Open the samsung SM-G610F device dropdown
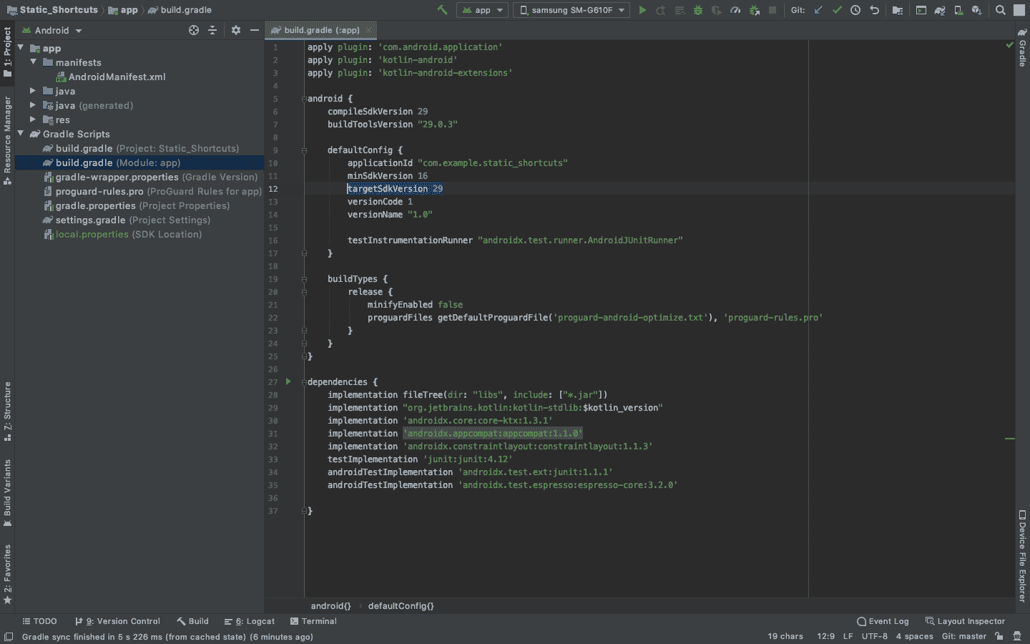Viewport: 1030px width, 644px height. (x=571, y=10)
